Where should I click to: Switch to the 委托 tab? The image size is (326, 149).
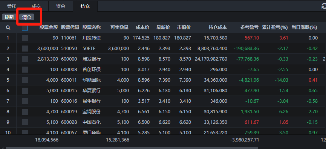click(x=12, y=6)
